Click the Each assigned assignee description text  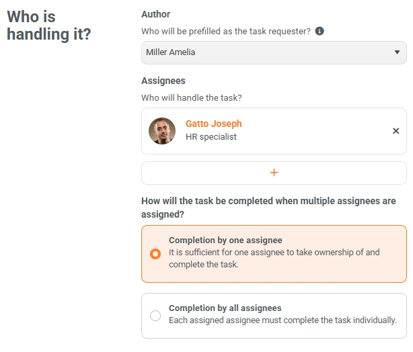click(x=283, y=320)
